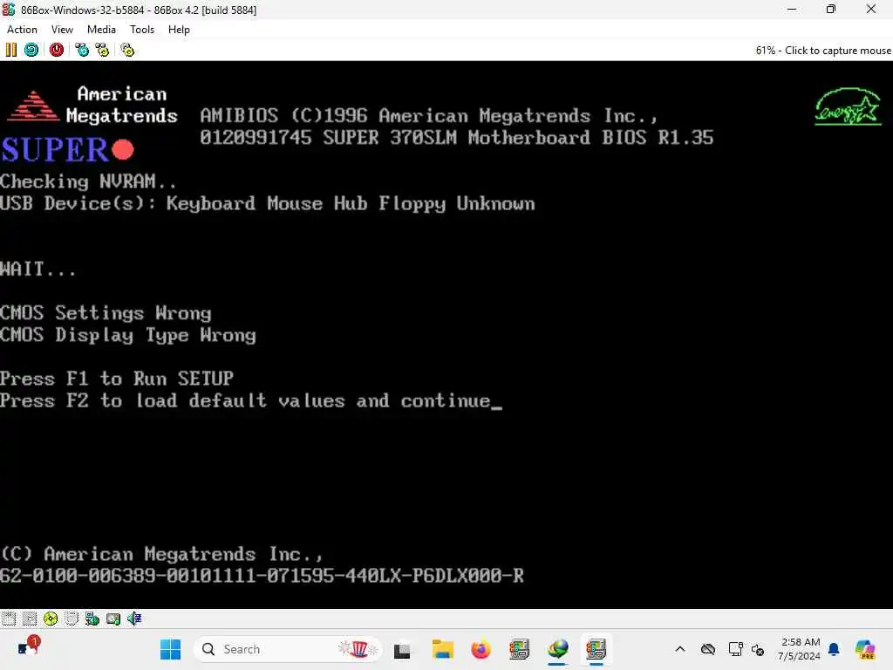Click the network display tray icon
The height and width of the screenshot is (670, 893).
tap(735, 649)
